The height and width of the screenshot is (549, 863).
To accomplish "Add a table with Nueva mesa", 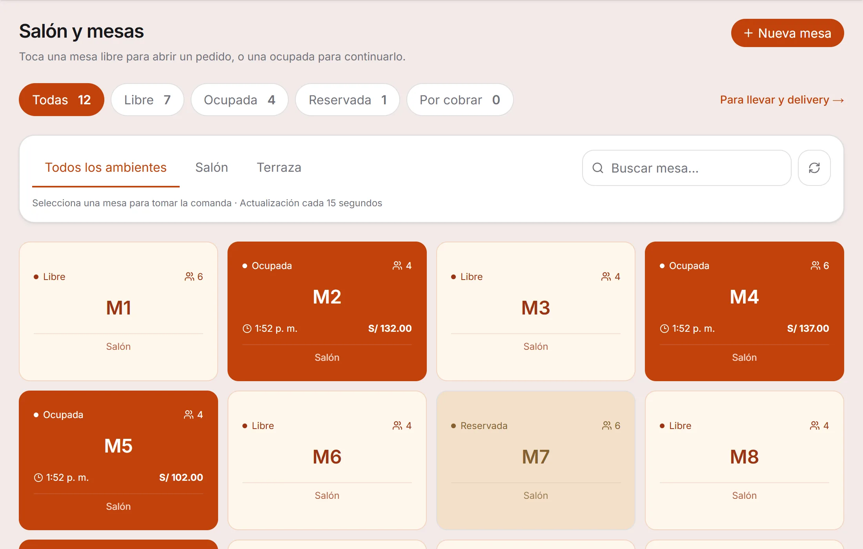I will [787, 33].
